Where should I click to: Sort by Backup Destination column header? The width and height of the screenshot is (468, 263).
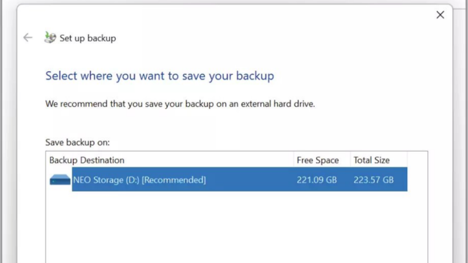(x=87, y=160)
